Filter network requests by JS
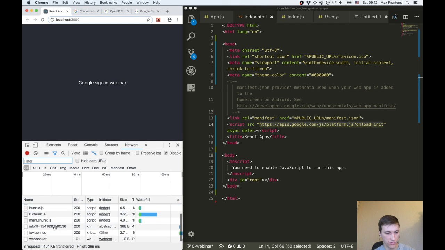Screen dimensions: 445x250 (45, 168)
